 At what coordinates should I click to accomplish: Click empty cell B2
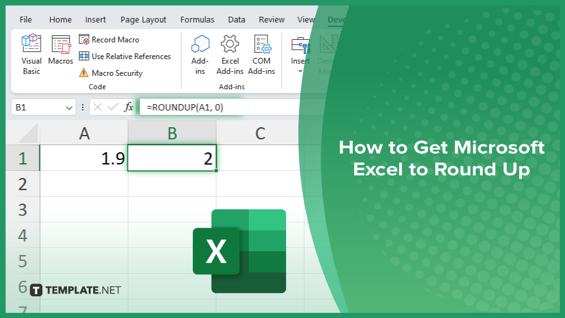point(172,184)
